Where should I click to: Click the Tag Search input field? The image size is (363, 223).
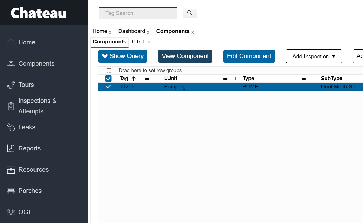tap(138, 13)
